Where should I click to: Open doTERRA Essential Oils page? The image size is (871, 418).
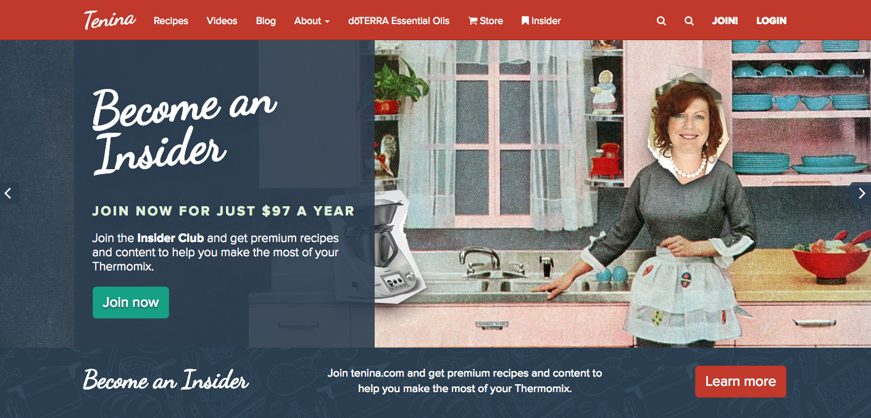[399, 21]
